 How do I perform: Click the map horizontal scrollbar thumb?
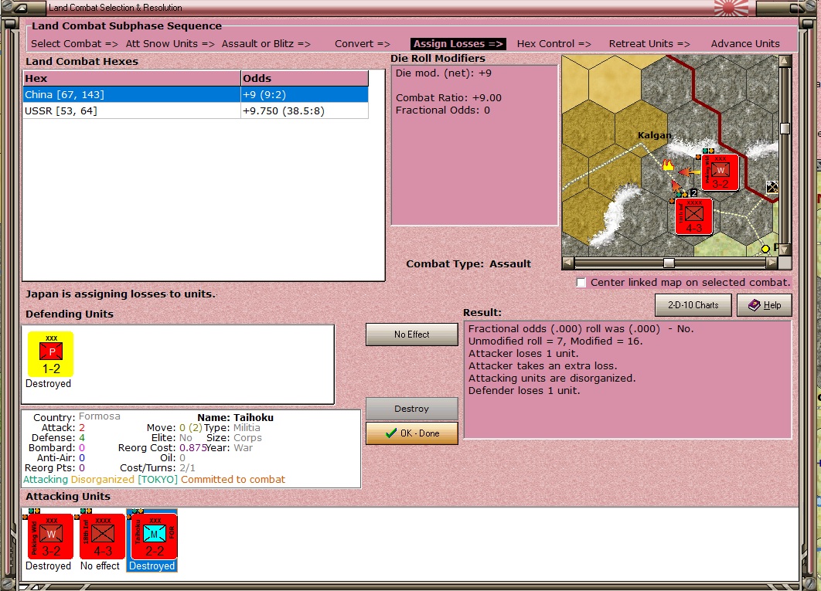[x=669, y=262]
